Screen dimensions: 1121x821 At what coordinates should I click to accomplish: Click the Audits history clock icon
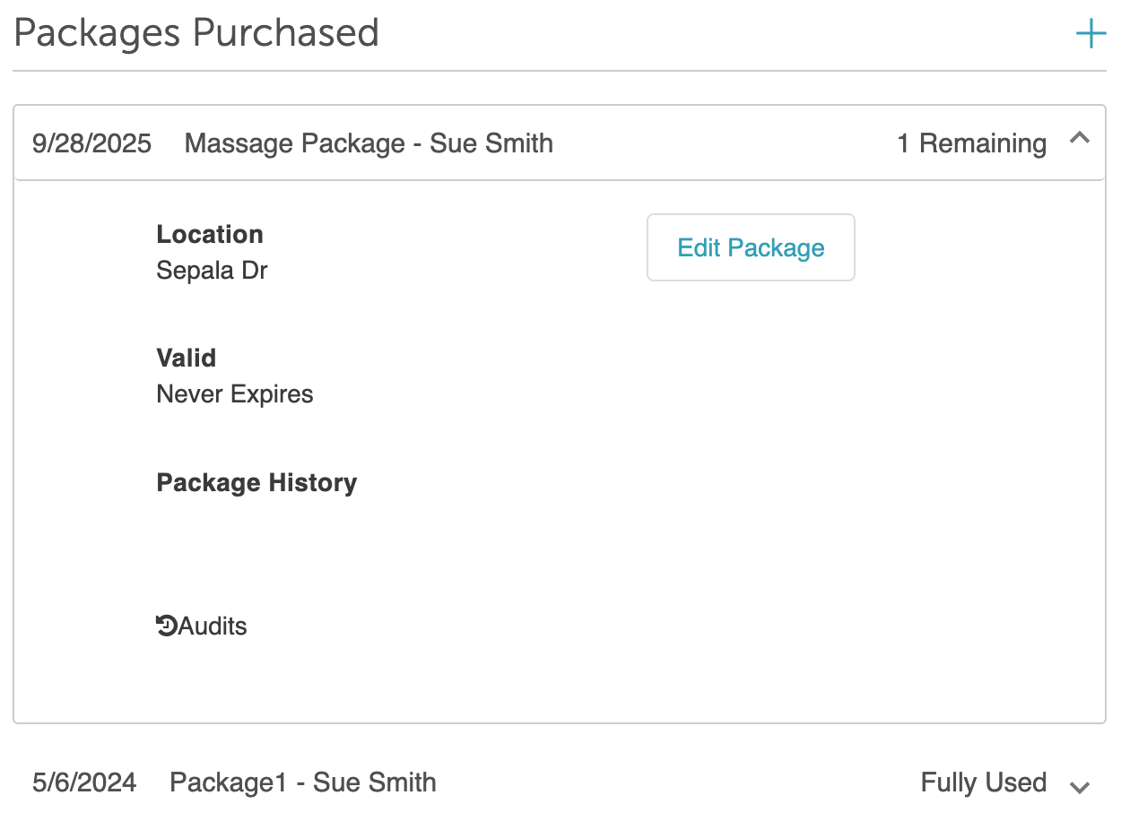(x=166, y=626)
